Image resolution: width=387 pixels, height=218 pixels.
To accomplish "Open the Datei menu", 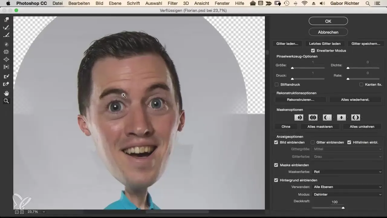I will [x=58, y=4].
